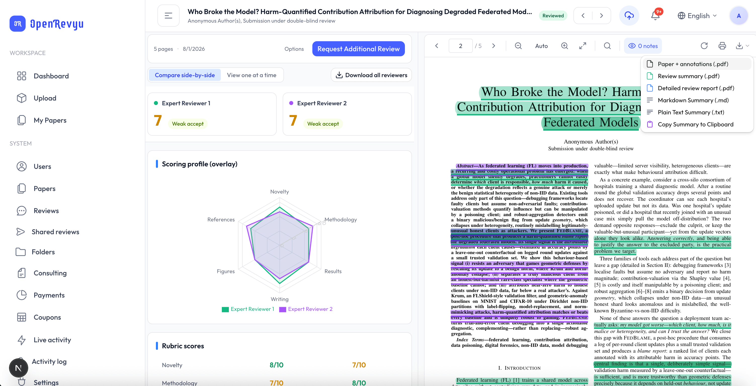Expand PDF viewer to fullscreen
The width and height of the screenshot is (756, 386).
pos(582,46)
